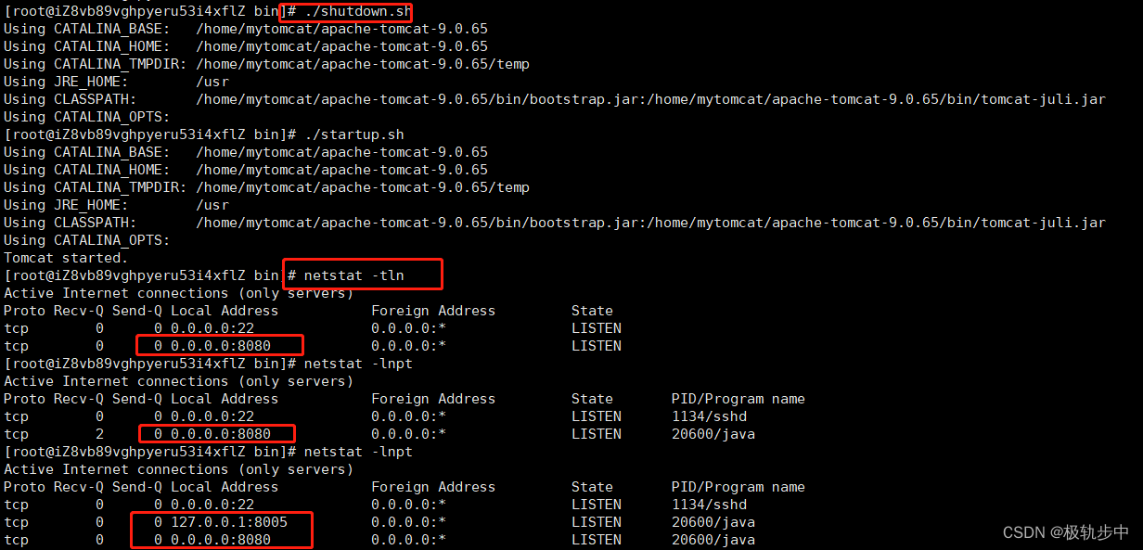Click the CATALINA_BASE path text

343,28
